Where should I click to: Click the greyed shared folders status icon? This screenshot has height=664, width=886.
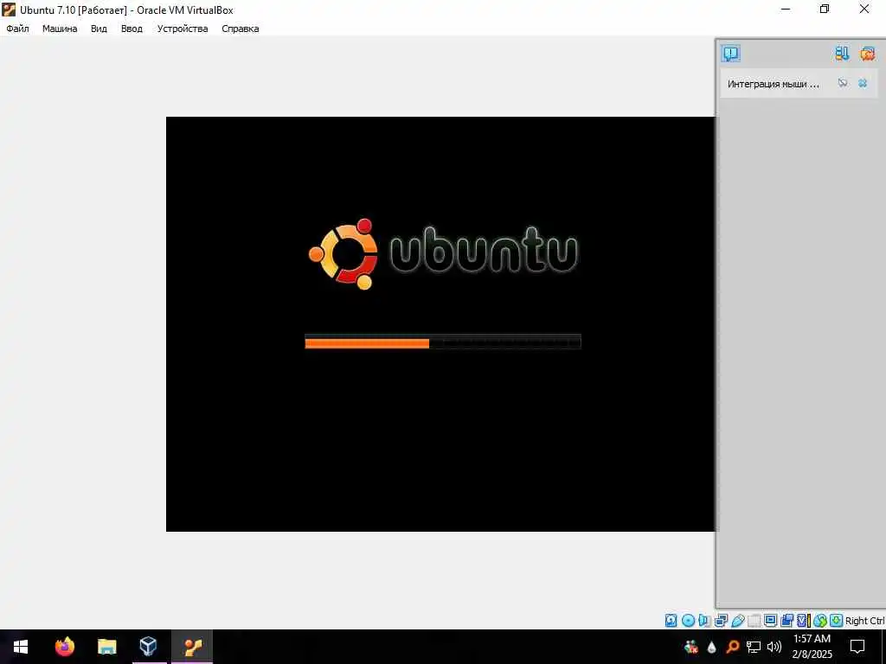(754, 621)
